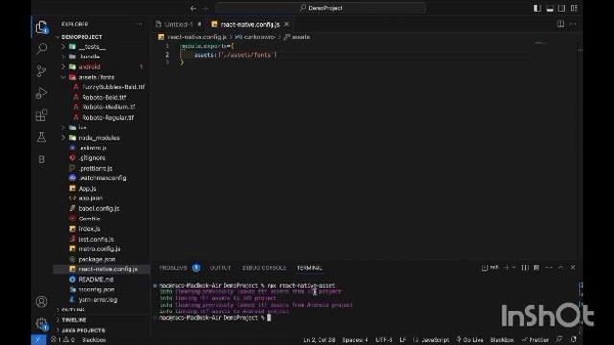Select the react-native.config.js editor tab

pyautogui.click(x=249, y=24)
